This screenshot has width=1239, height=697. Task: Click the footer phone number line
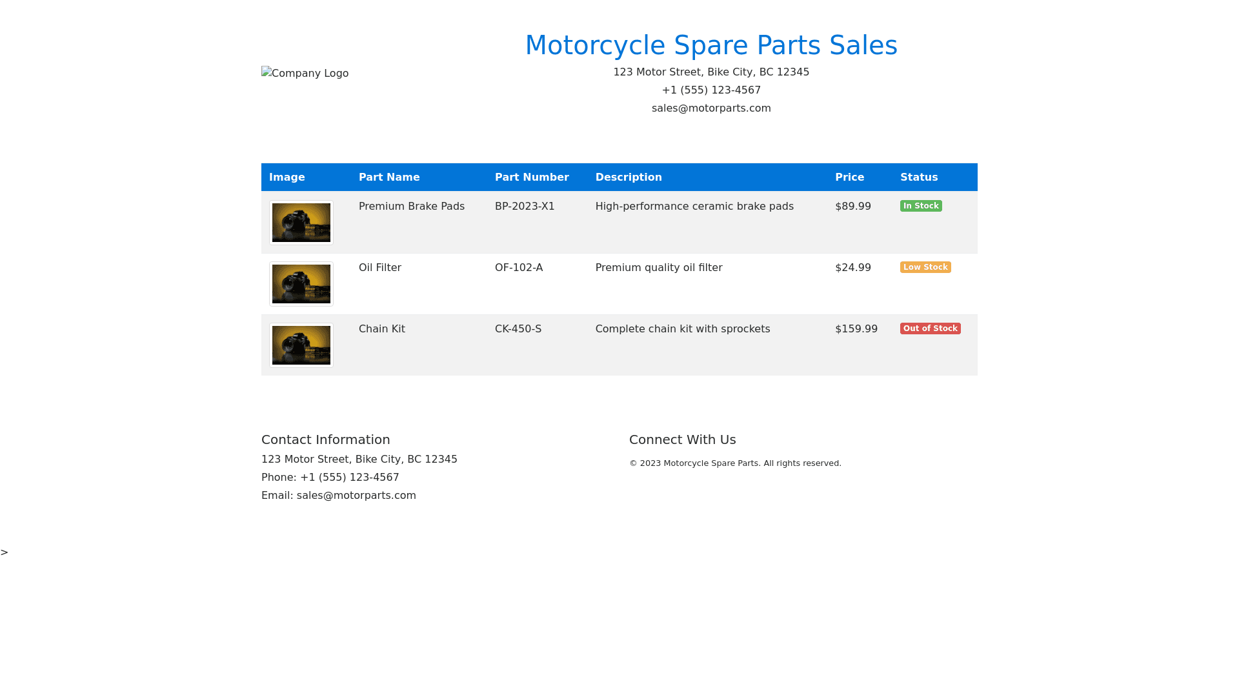(330, 478)
